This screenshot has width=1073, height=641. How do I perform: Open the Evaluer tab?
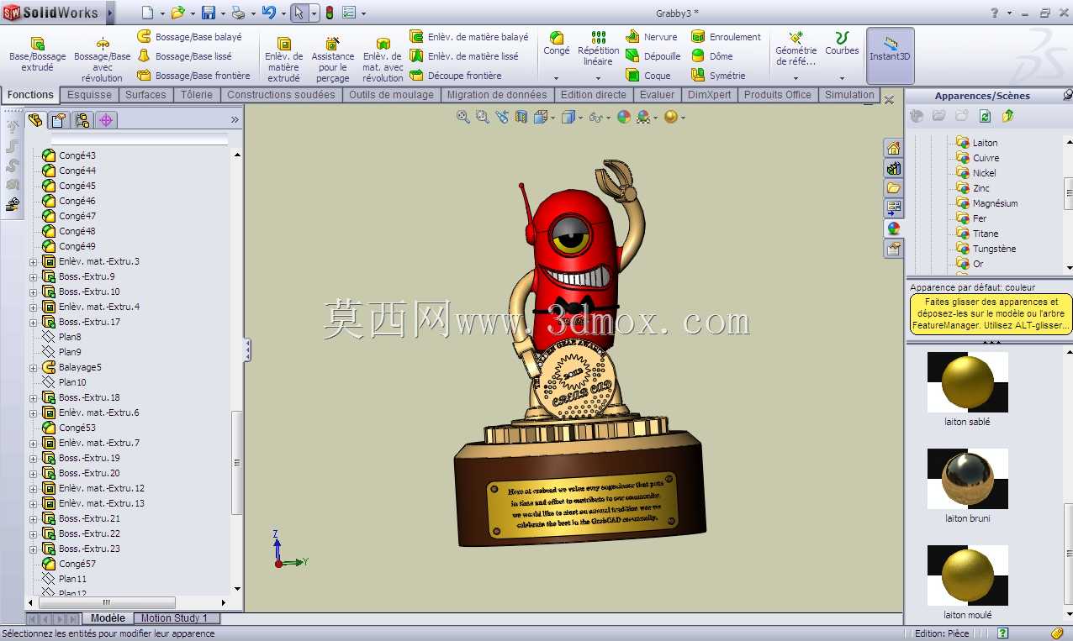tap(657, 95)
